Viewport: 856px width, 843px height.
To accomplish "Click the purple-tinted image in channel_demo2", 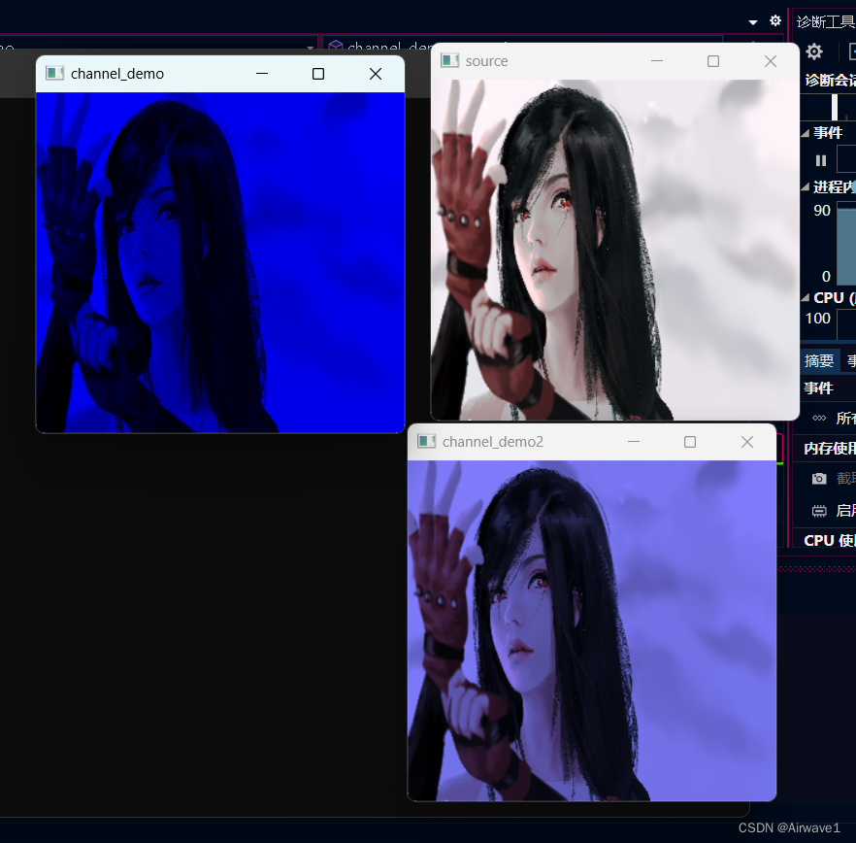I will click(592, 630).
